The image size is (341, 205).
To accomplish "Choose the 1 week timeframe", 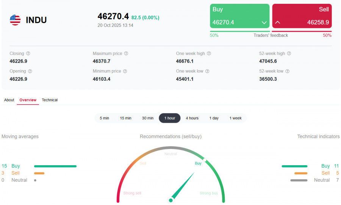I will click(x=235, y=118).
